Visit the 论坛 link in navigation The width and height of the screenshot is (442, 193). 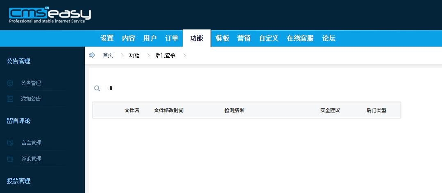click(x=329, y=38)
